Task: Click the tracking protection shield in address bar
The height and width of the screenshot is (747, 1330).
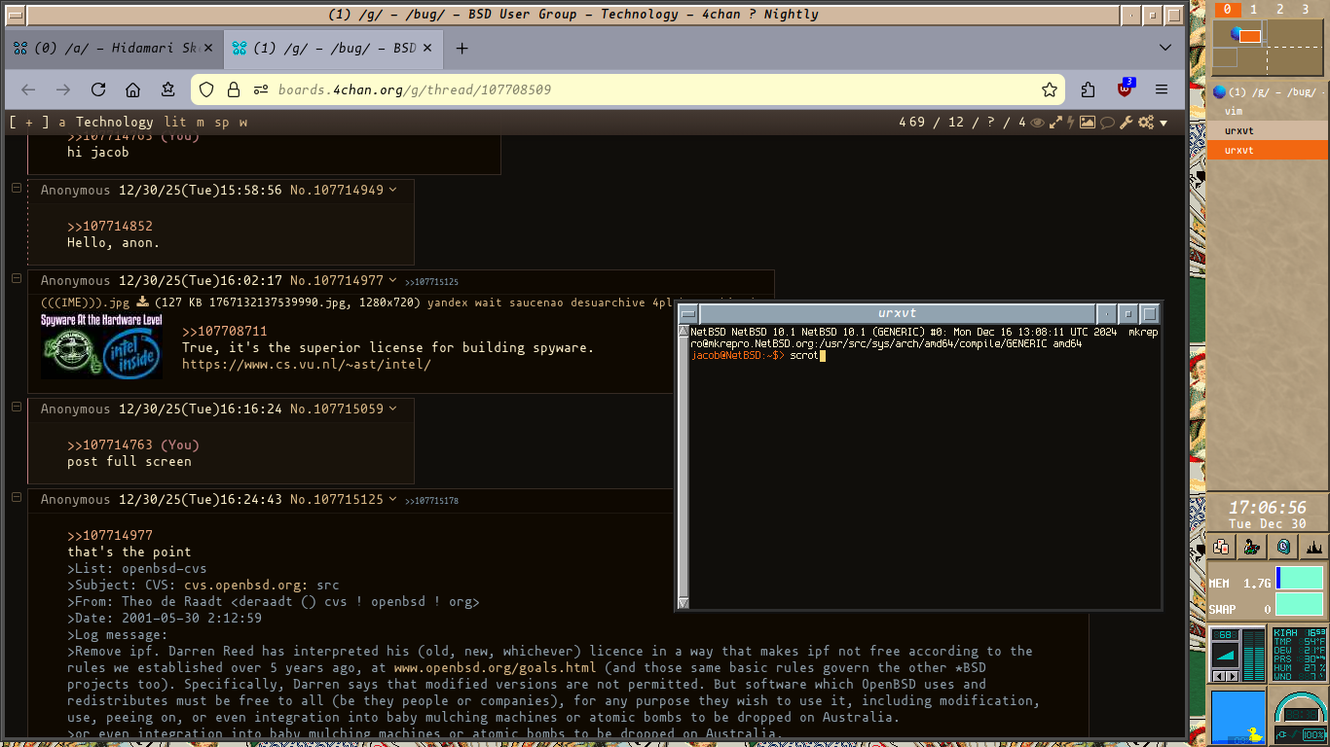Action: pos(206,89)
